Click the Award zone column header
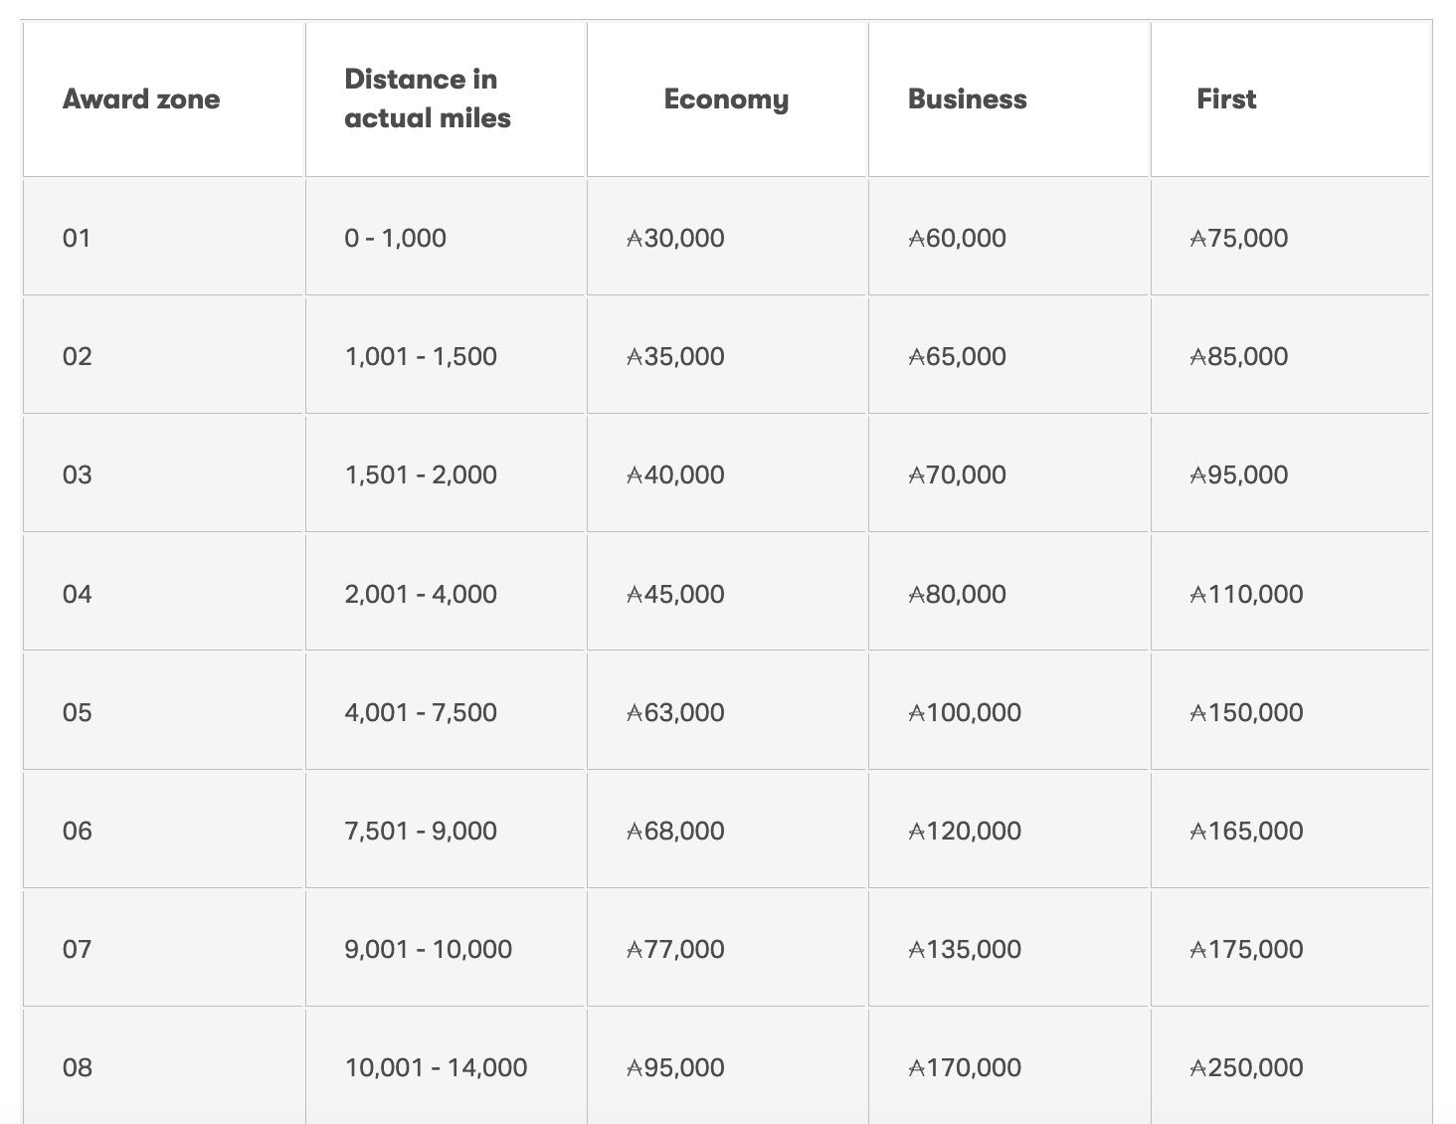 click(141, 99)
